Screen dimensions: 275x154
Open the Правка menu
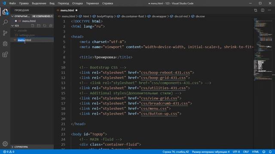[x=24, y=3]
